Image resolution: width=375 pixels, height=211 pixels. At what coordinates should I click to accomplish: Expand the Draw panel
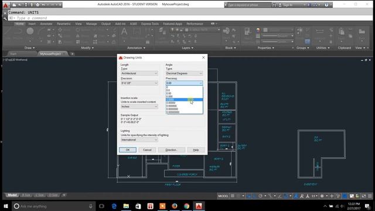(x=29, y=48)
